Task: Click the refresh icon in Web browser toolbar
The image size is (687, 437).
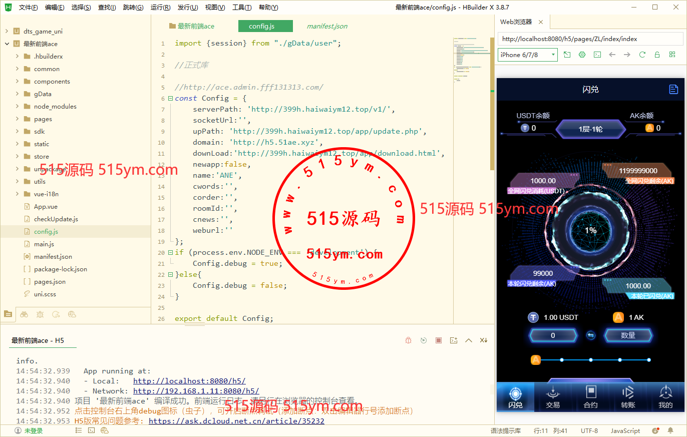Action: click(x=642, y=55)
